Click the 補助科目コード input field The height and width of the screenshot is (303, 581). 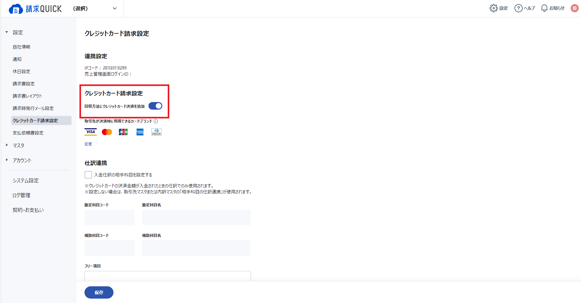coord(109,248)
